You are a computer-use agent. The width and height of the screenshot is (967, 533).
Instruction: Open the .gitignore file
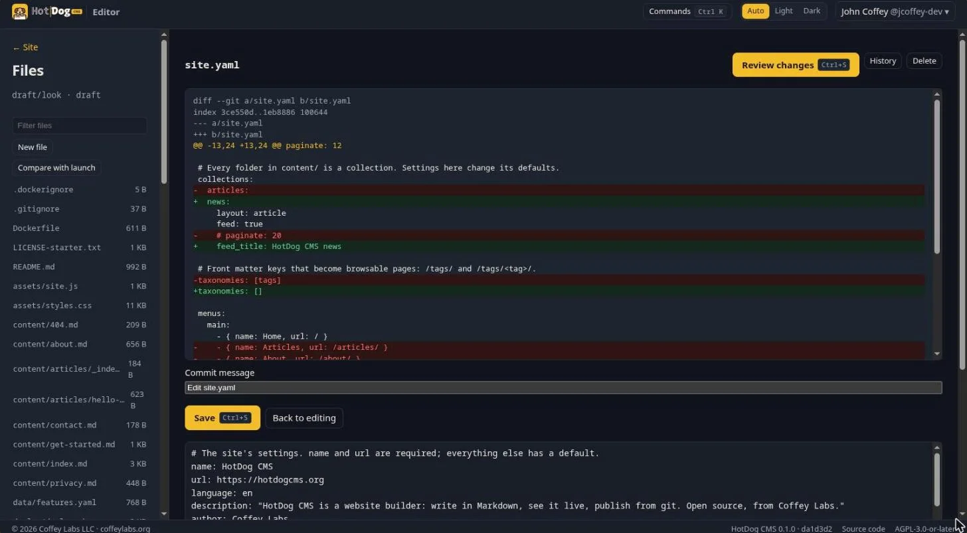pyautogui.click(x=80, y=209)
